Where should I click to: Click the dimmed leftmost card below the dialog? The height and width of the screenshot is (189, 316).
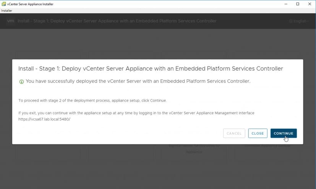tap(48, 152)
